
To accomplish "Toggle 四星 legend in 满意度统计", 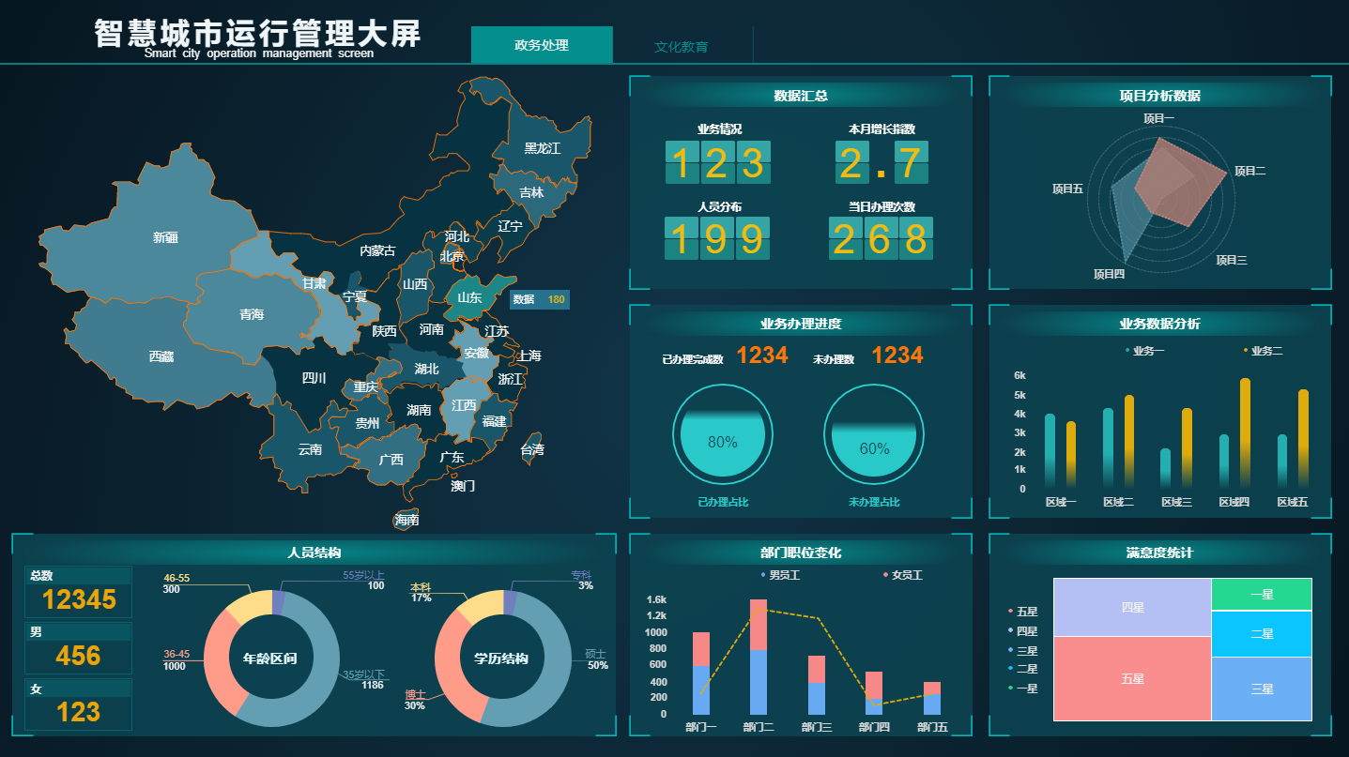I will point(1022,631).
